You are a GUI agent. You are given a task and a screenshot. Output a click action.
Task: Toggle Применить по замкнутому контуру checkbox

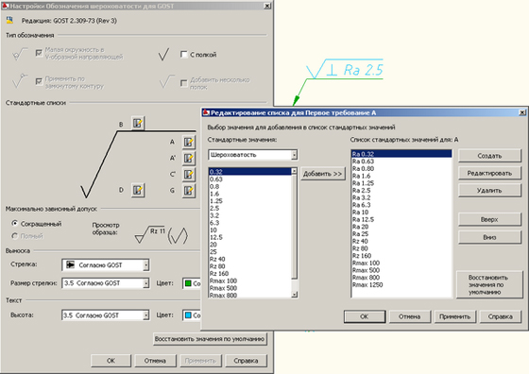39,81
